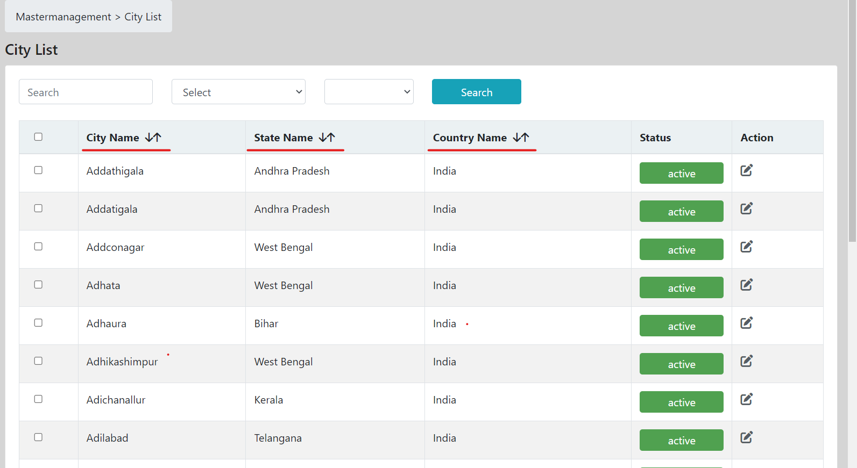The height and width of the screenshot is (468, 857).
Task: Select the Addconagar row checkbox
Action: coord(38,247)
